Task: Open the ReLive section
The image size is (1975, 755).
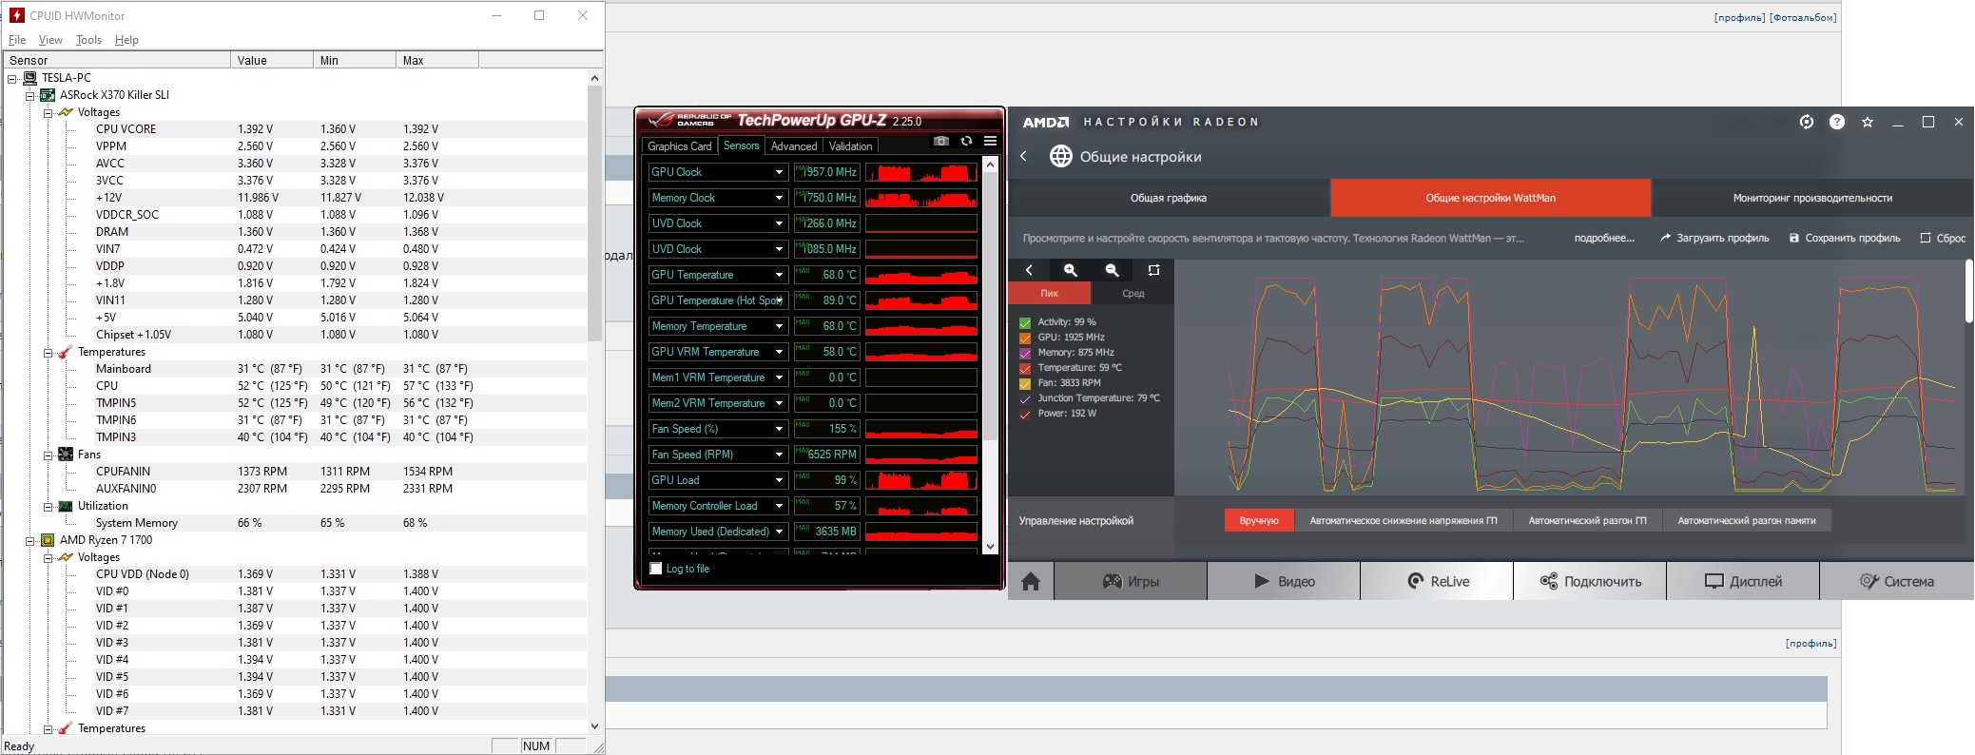Action: (1437, 581)
